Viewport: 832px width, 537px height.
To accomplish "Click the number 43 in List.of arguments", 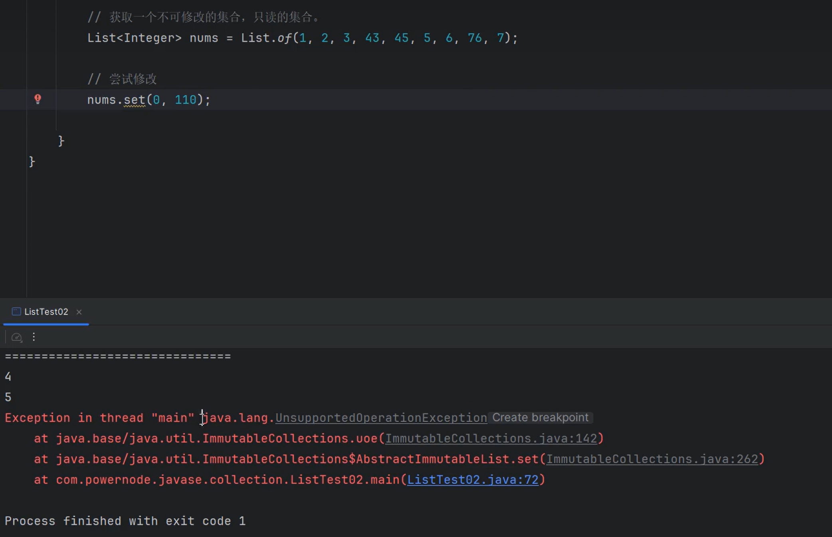I will point(372,38).
